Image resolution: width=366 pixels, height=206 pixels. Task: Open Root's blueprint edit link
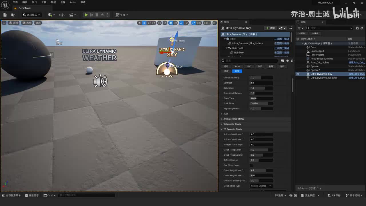[282, 39]
